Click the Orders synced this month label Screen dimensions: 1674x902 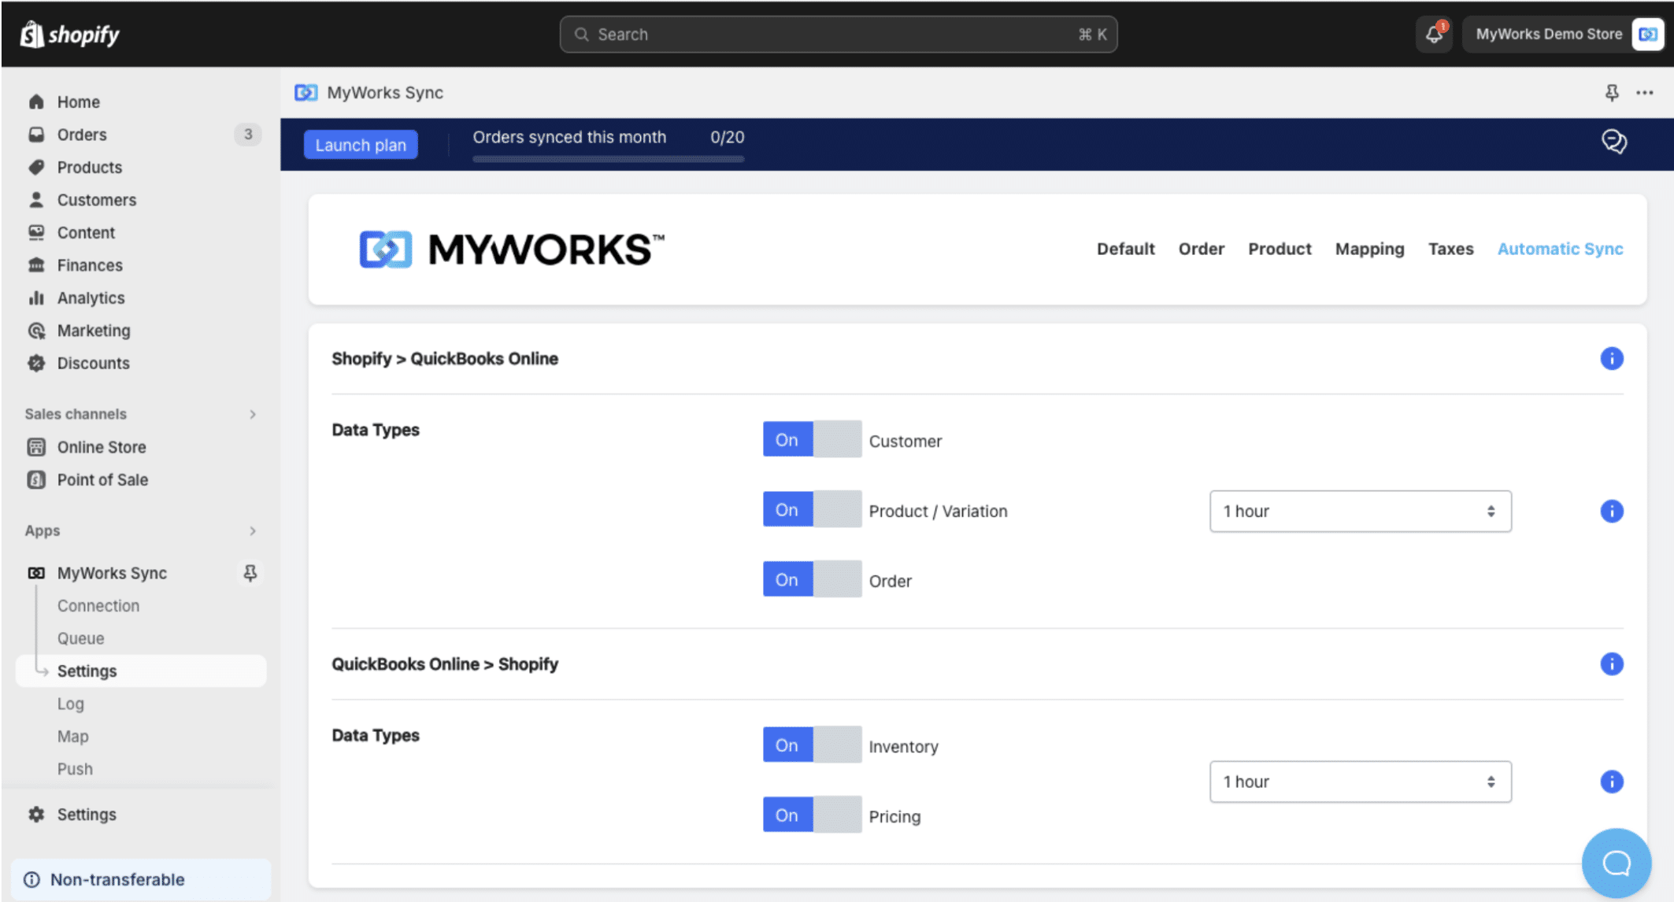569,137
